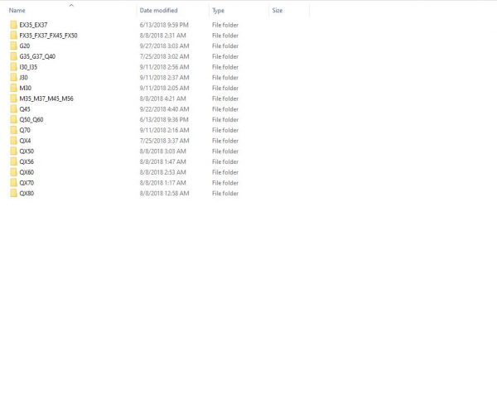Screen dimensions: 497x394
Task: Click the EX35_EX37 folder name
Action: (x=33, y=25)
